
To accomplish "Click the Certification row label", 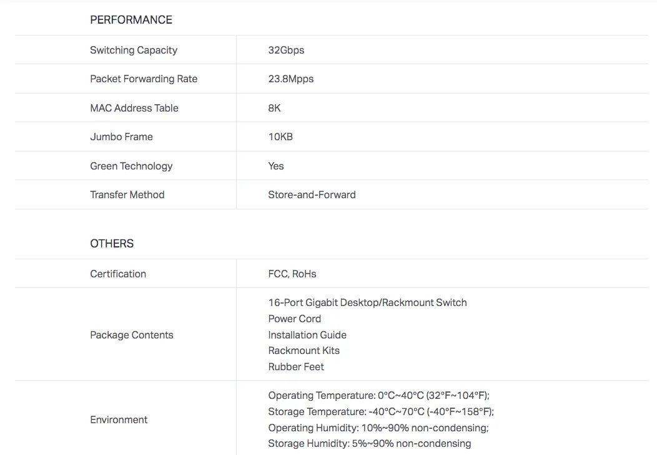I will click(x=118, y=274).
